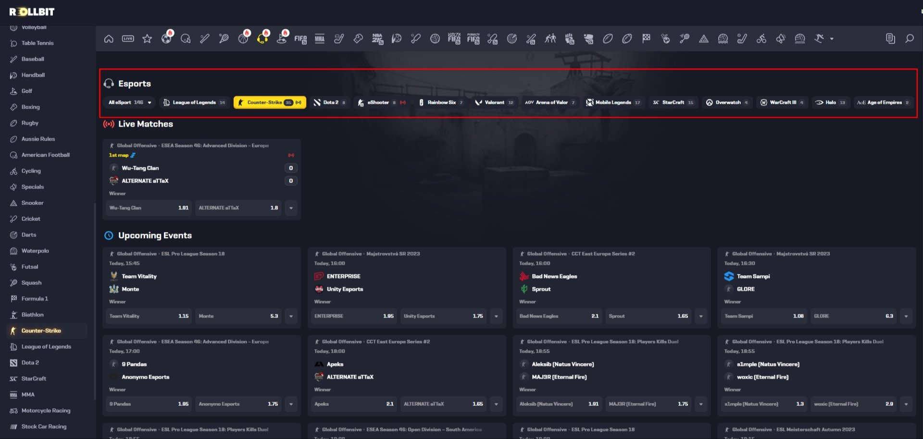Expand markets for Team Sampi vs GLORE
The image size is (923, 439).
[906, 316]
